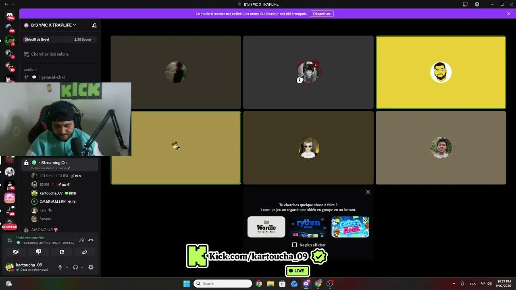
Task: Toggle camera on in voice panel
Action: point(16,252)
